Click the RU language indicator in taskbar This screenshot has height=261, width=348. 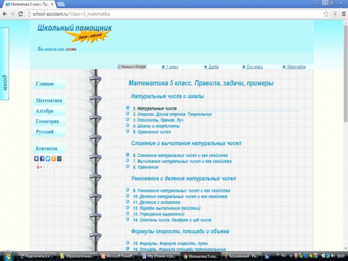tap(284, 255)
